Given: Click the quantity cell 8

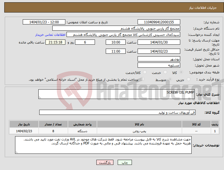Looking at the screenshot, I should coord(53,131).
